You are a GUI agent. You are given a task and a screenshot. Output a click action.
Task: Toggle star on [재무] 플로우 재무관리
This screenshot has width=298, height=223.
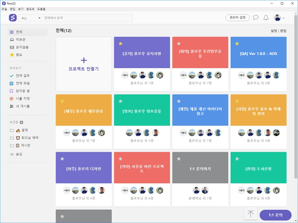62,101
